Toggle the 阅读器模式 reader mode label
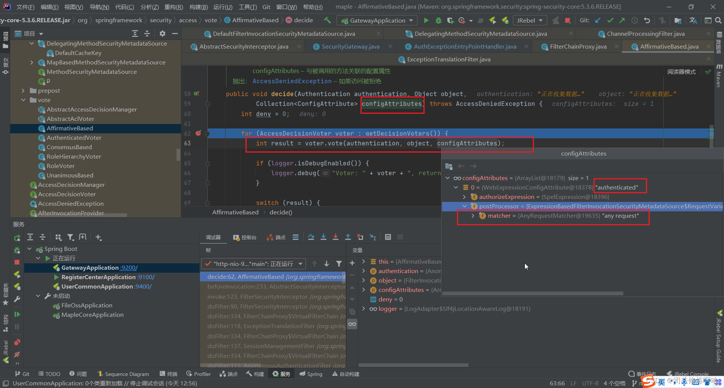Viewport: 724px width, 388px height. (681, 72)
